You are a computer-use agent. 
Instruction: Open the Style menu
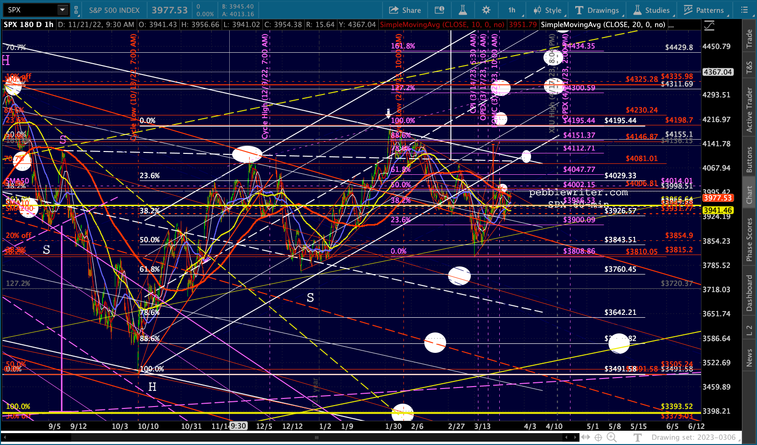pos(547,10)
